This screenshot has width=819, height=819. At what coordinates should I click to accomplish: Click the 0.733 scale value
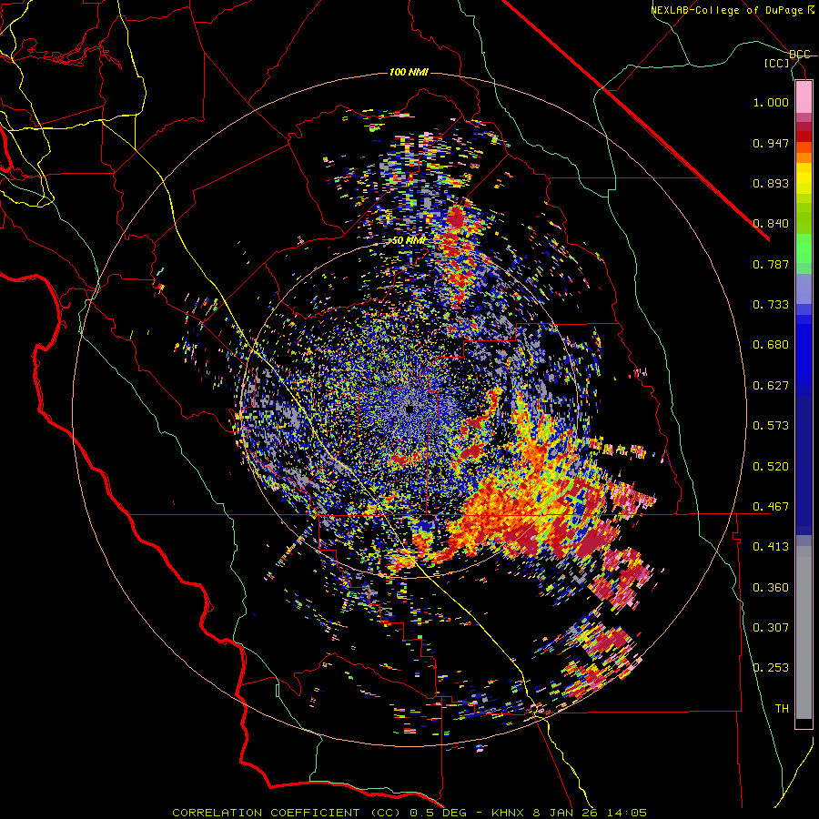(x=771, y=305)
